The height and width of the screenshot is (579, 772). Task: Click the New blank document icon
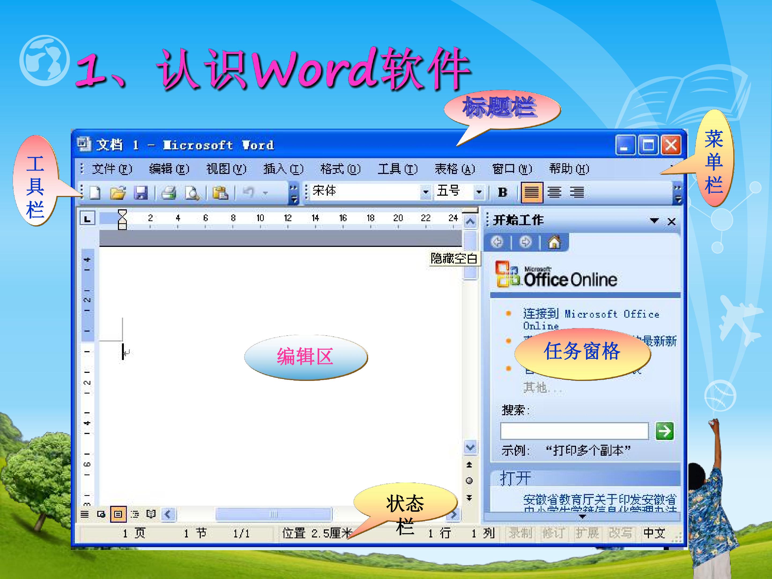click(95, 193)
